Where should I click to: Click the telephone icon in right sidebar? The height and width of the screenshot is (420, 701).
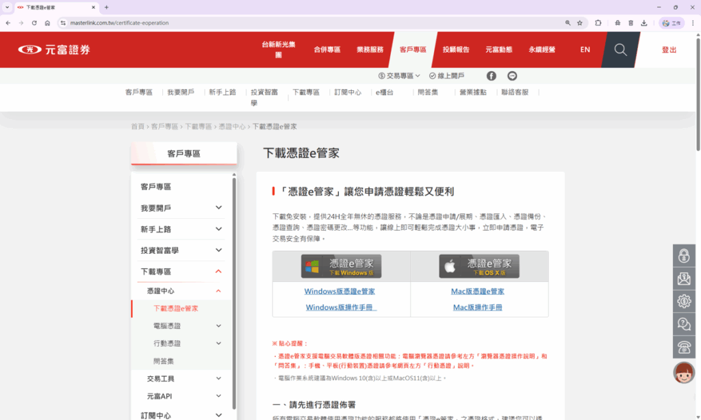(x=684, y=346)
